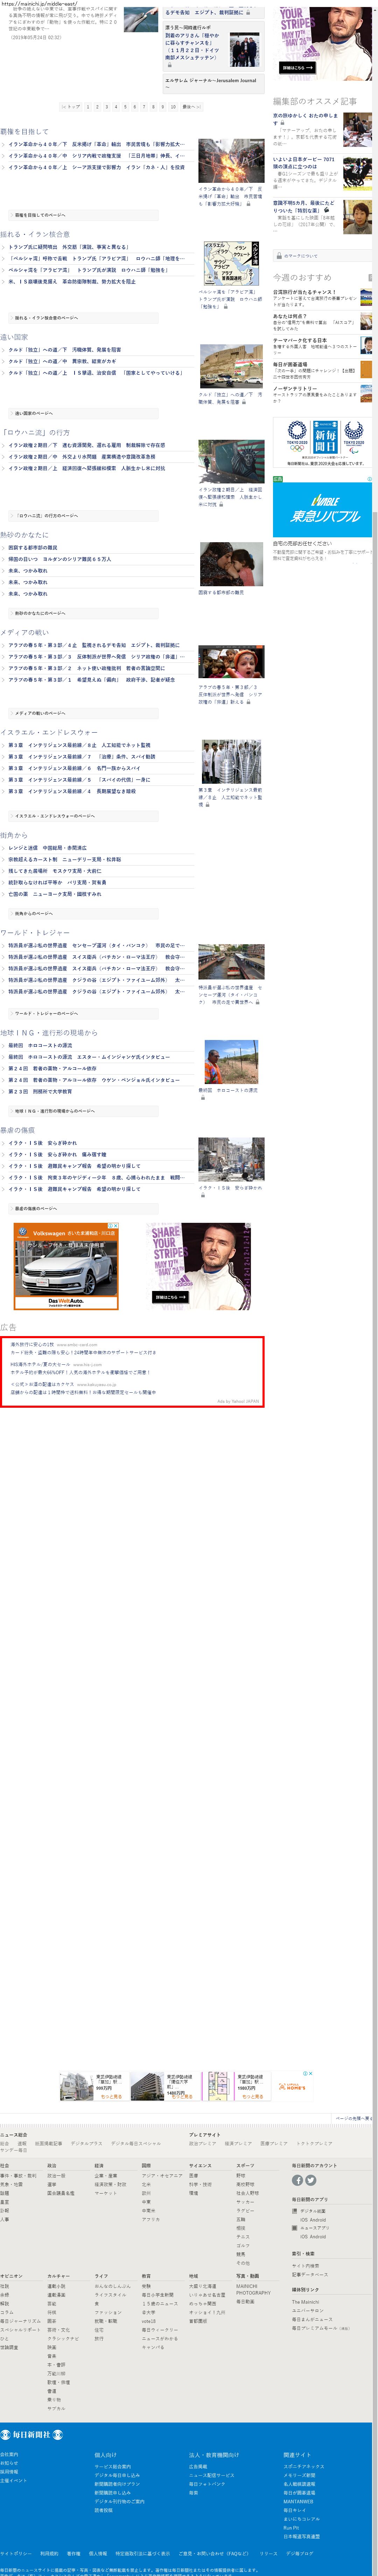The image size is (378, 2576).
Task: Open the 街角から section heading
Action: [x=14, y=835]
